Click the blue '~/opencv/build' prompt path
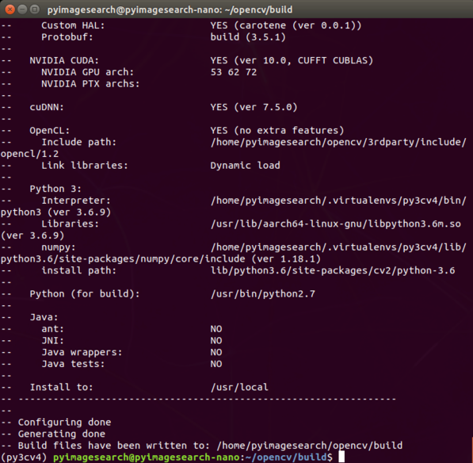473x463 pixels. click(x=286, y=457)
